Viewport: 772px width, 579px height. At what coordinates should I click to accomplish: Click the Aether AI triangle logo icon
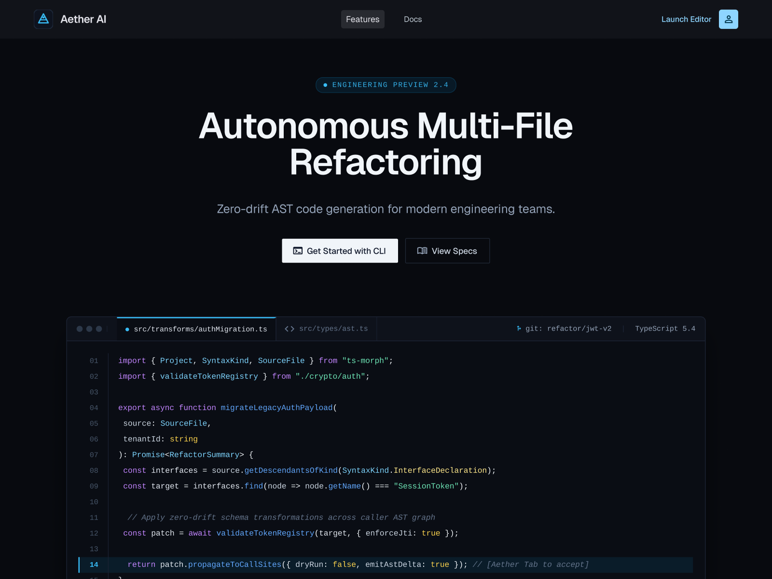click(x=43, y=19)
